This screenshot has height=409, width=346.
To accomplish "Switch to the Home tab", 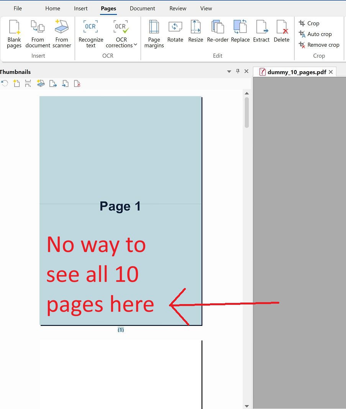I will [53, 8].
